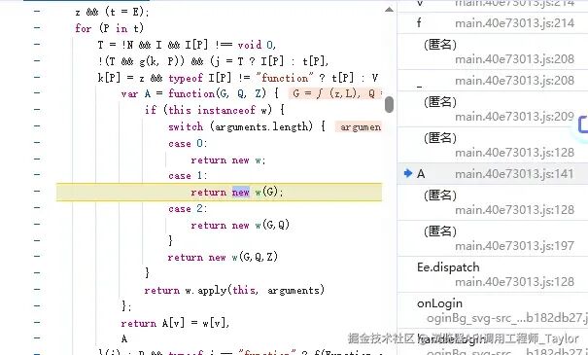
Task: Click the paused line 'return new w(G);'
Action: [237, 193]
